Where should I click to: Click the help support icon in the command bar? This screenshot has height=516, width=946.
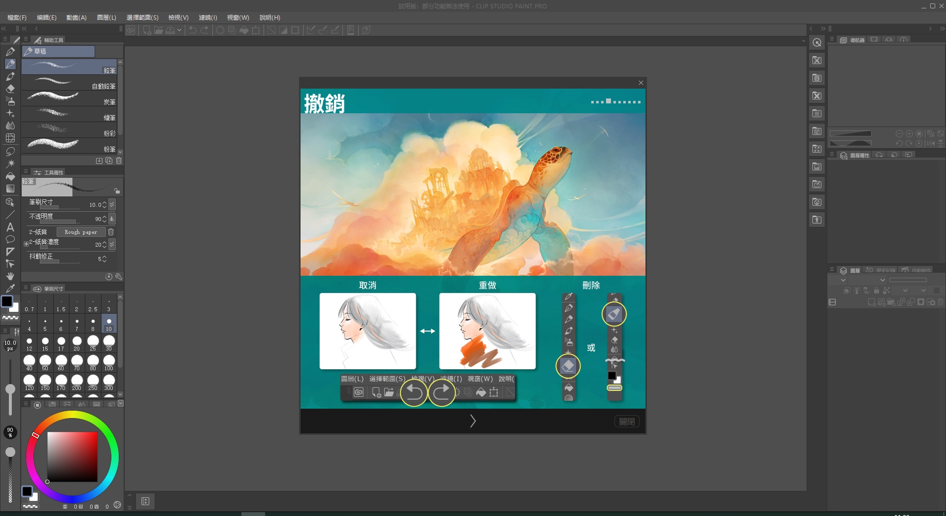click(366, 30)
